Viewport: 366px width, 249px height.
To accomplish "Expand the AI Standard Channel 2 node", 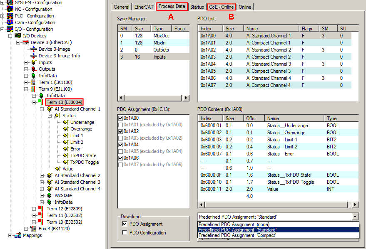I will click(x=42, y=175).
